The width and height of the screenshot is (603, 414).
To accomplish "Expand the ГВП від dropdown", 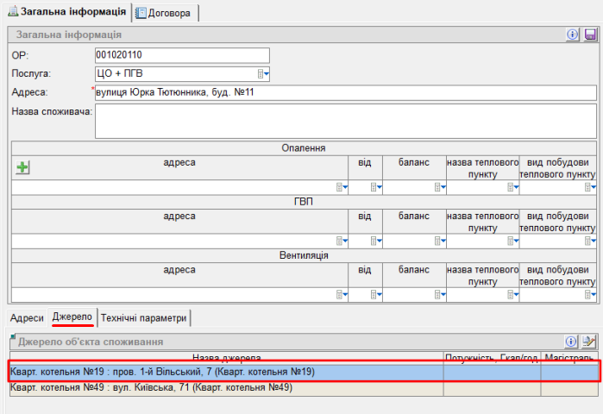I will coord(376,241).
